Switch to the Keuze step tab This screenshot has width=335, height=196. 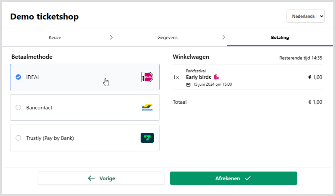click(x=55, y=37)
